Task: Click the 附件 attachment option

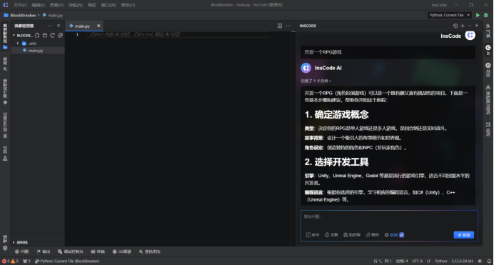Action: pyautogui.click(x=373, y=235)
